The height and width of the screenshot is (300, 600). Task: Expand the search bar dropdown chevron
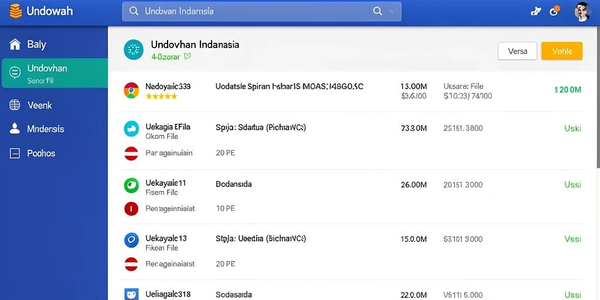point(392,12)
